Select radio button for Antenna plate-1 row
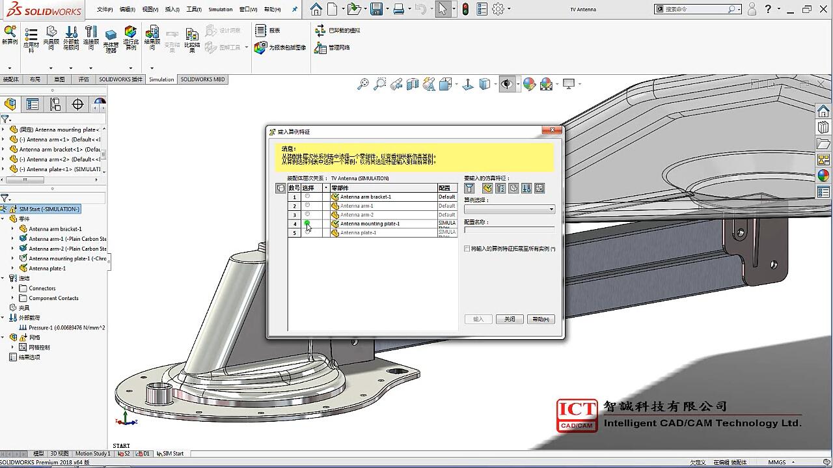The image size is (833, 468). pos(308,232)
